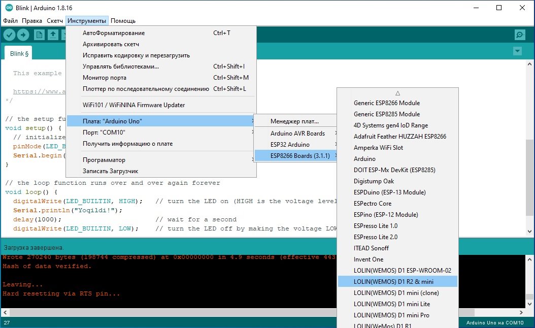Viewport: 535px width, 328px height.
Task: Click the Verify (checkmark) toolbar icon
Action: [x=10, y=35]
